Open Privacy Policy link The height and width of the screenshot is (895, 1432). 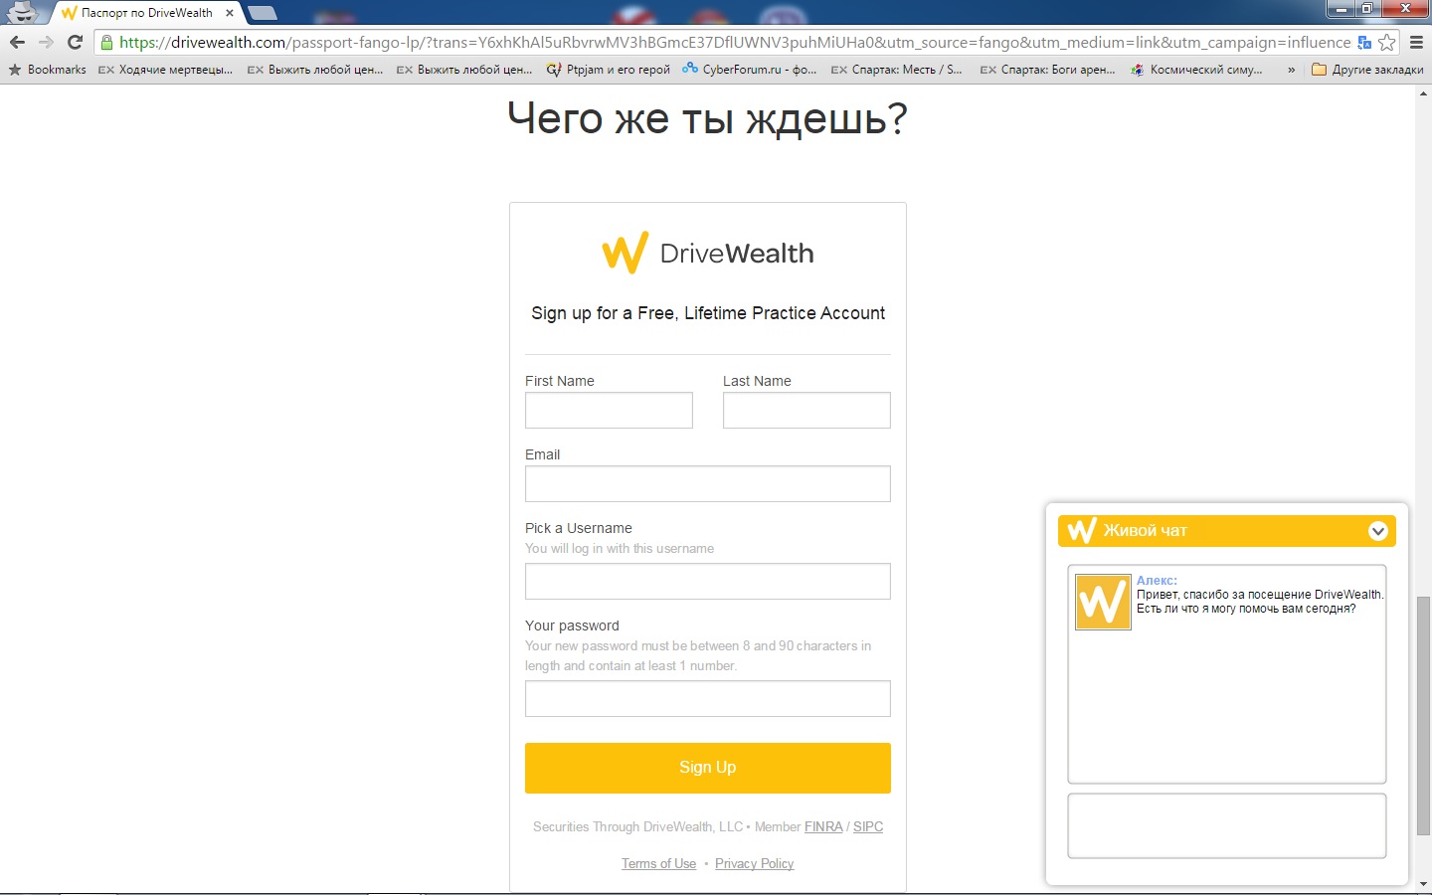pos(755,863)
